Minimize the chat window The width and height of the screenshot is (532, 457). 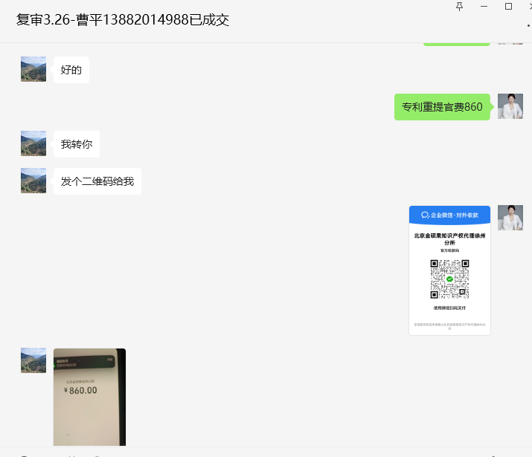tap(484, 7)
